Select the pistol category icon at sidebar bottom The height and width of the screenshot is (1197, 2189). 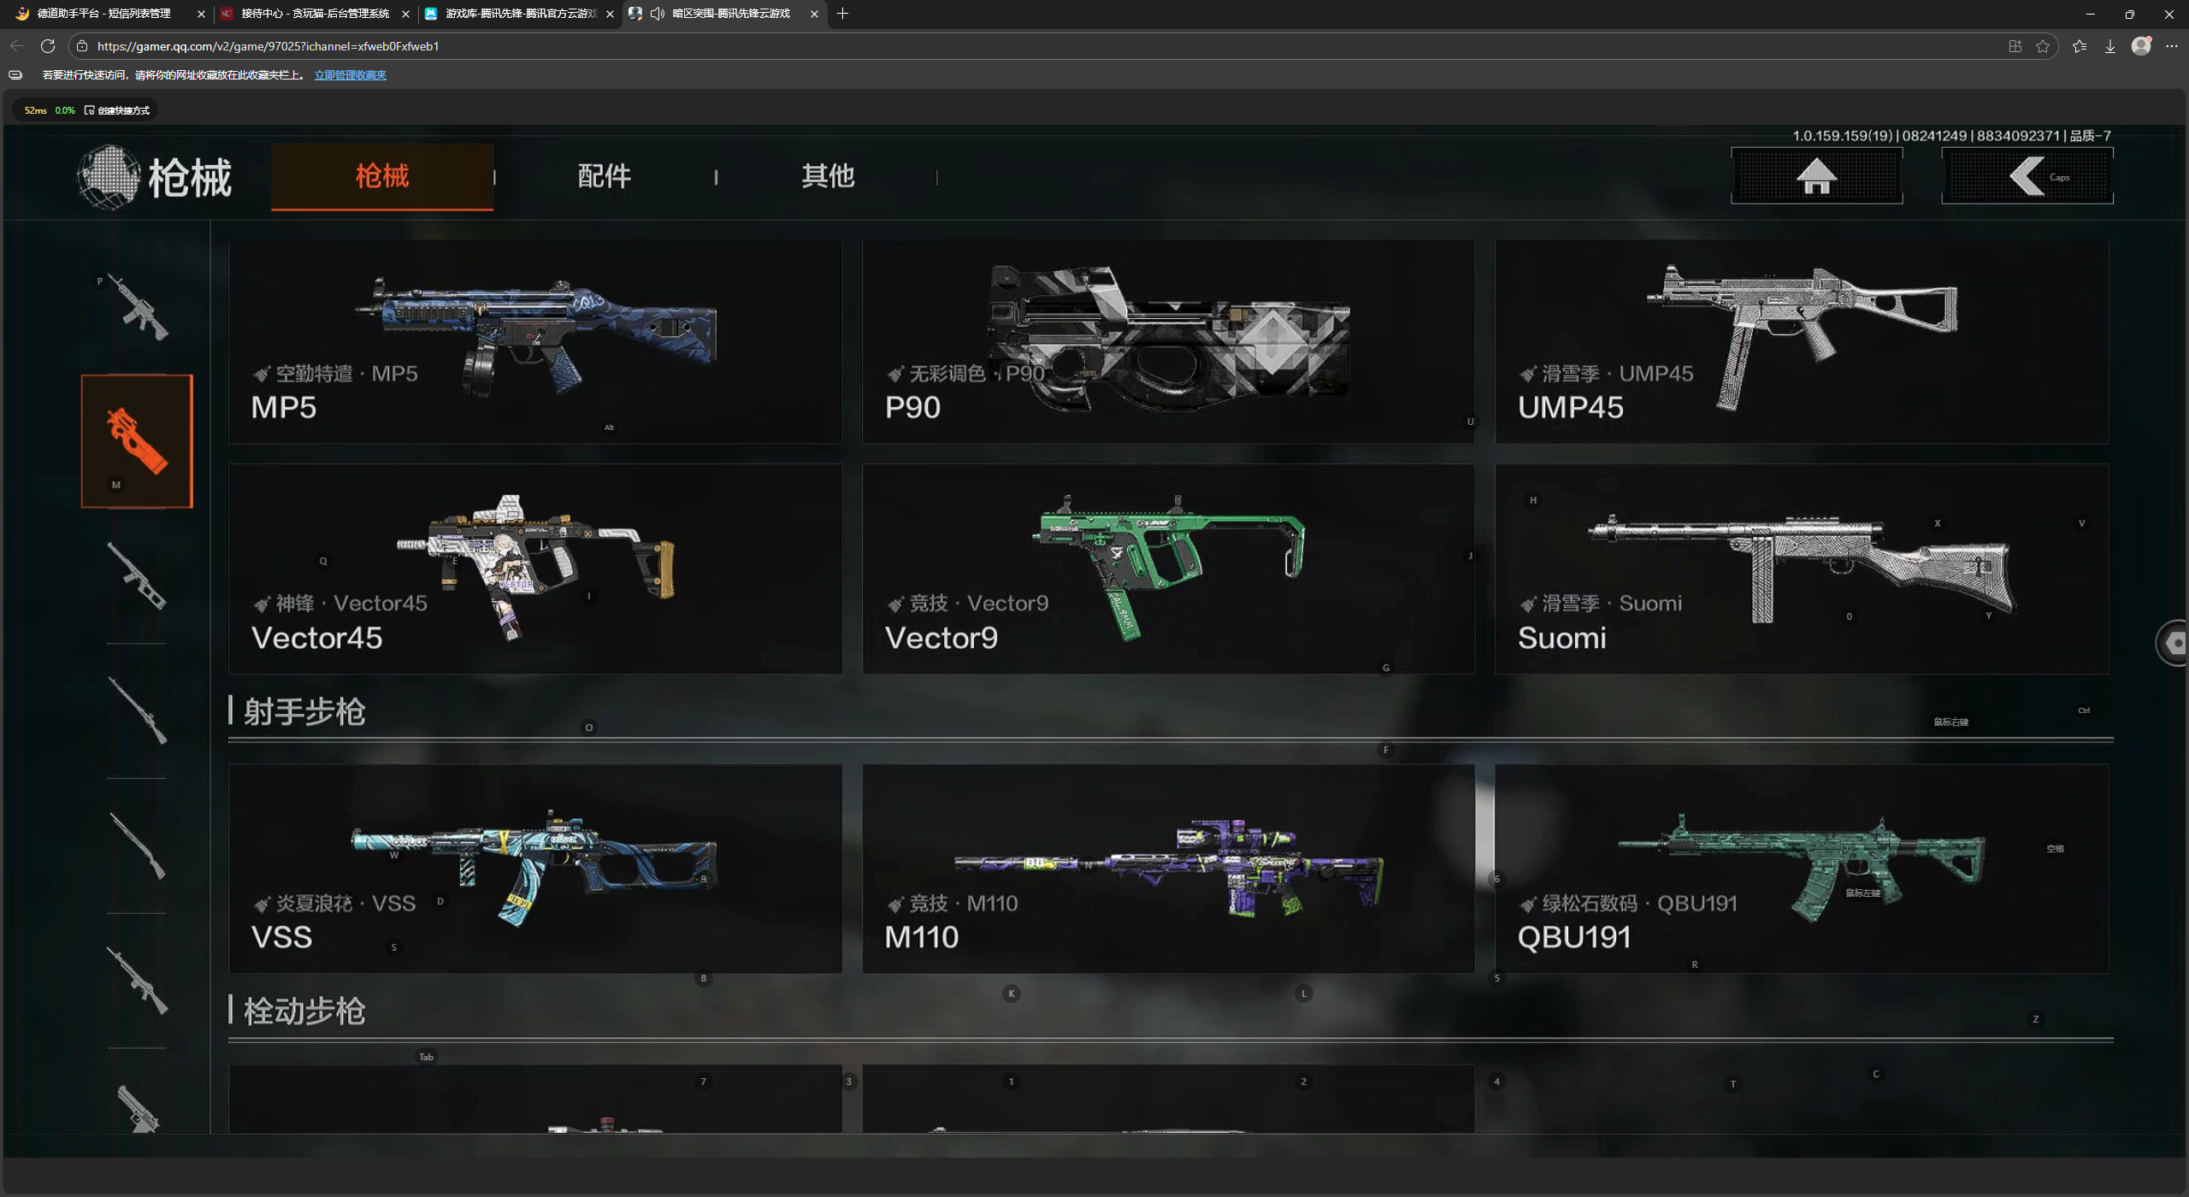tap(137, 1108)
